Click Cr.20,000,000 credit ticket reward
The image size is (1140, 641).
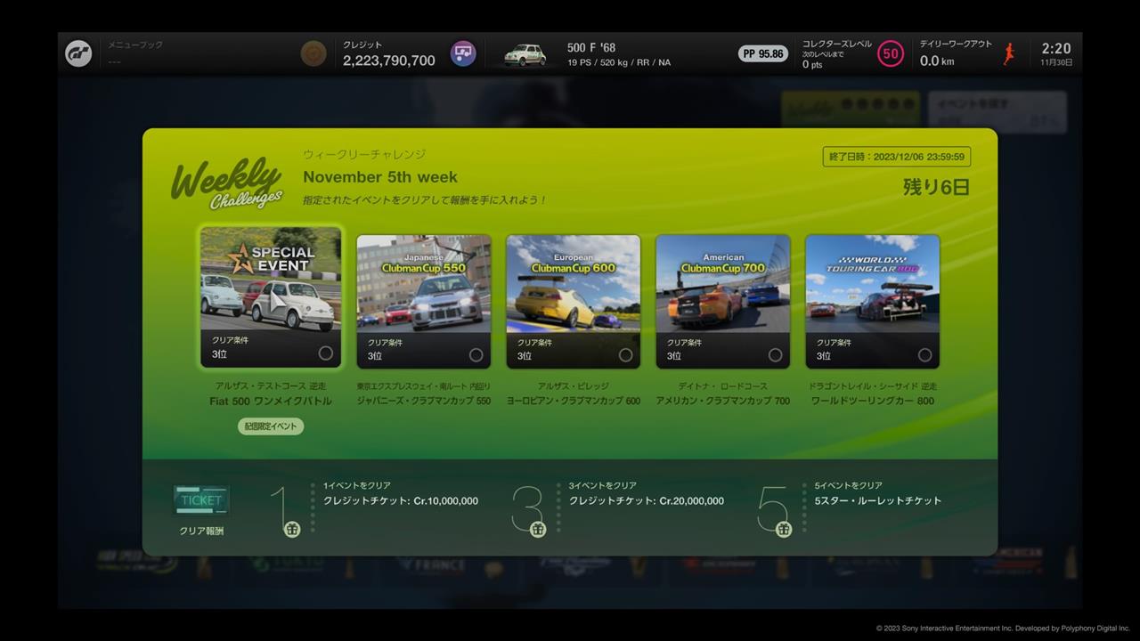pos(647,501)
